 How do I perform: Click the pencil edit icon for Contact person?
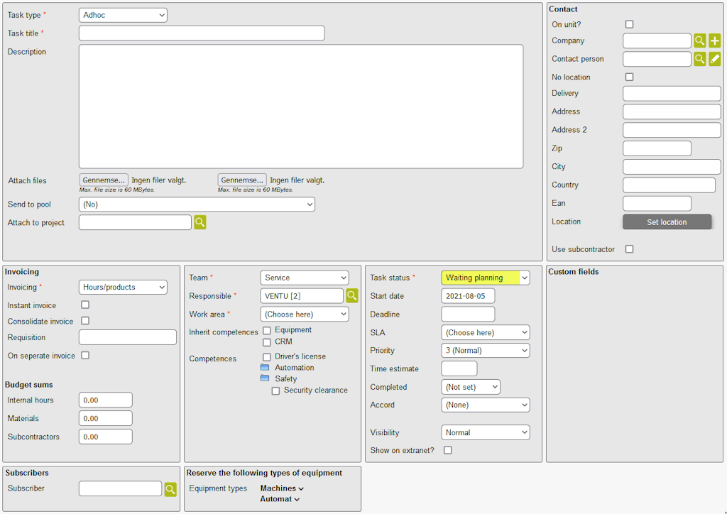point(715,60)
